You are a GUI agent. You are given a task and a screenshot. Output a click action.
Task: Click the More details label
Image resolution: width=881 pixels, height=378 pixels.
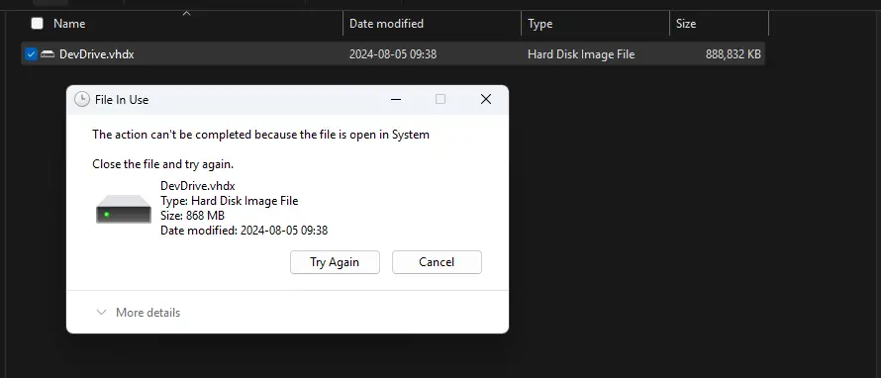[147, 313]
